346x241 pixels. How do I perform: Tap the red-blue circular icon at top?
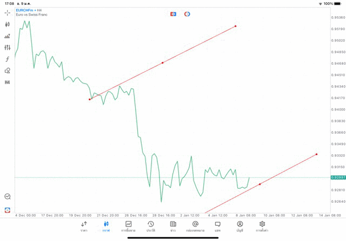point(187,13)
